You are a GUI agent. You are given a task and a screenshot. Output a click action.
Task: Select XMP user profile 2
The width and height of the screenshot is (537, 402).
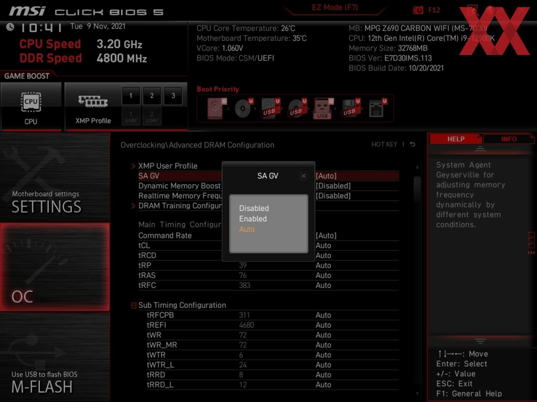pos(152,116)
